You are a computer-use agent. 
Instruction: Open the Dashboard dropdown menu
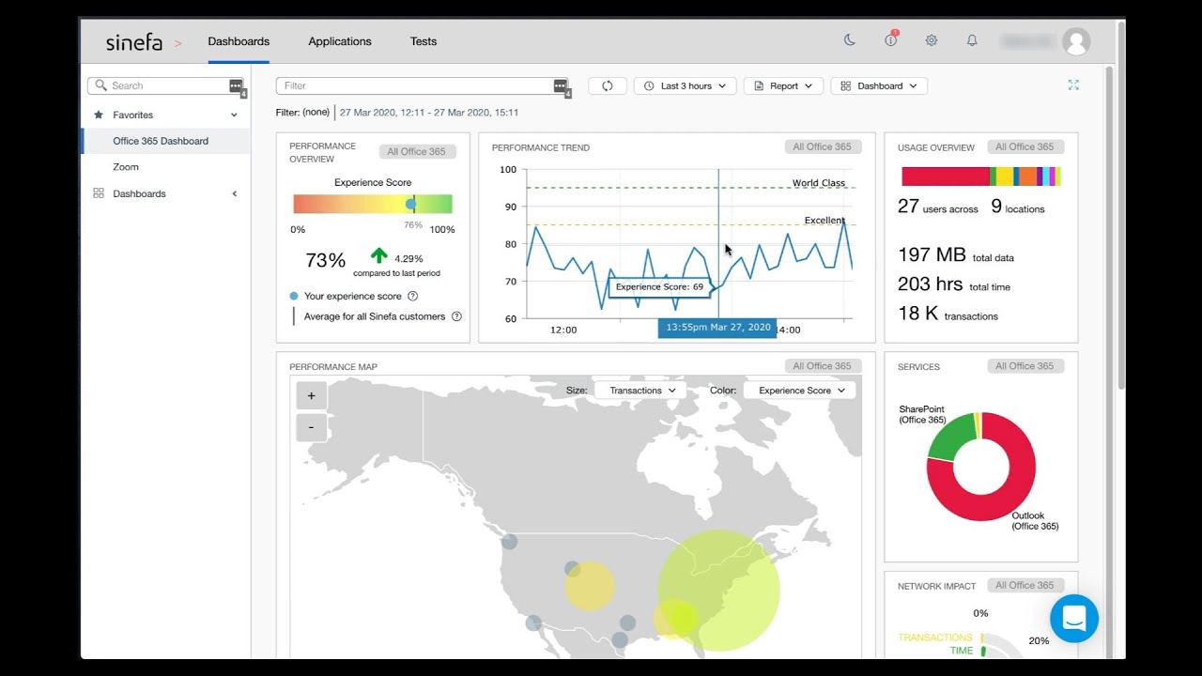880,85
